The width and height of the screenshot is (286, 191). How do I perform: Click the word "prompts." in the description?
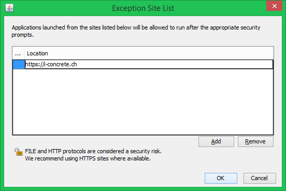point(22,35)
